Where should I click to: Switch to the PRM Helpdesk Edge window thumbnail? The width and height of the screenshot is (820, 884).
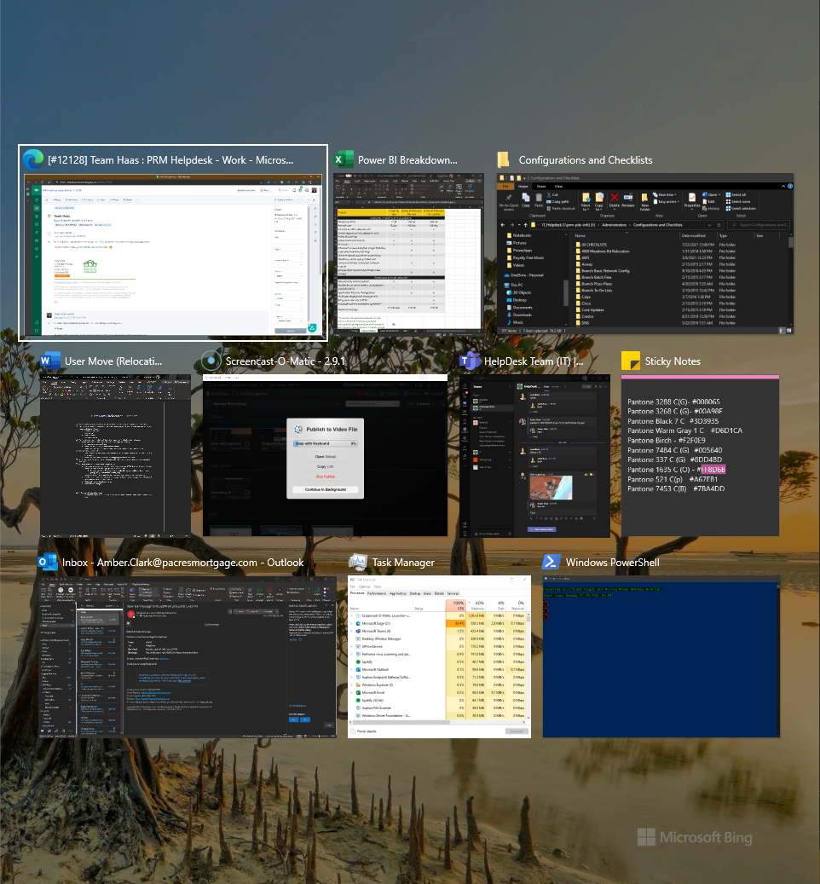click(x=173, y=257)
